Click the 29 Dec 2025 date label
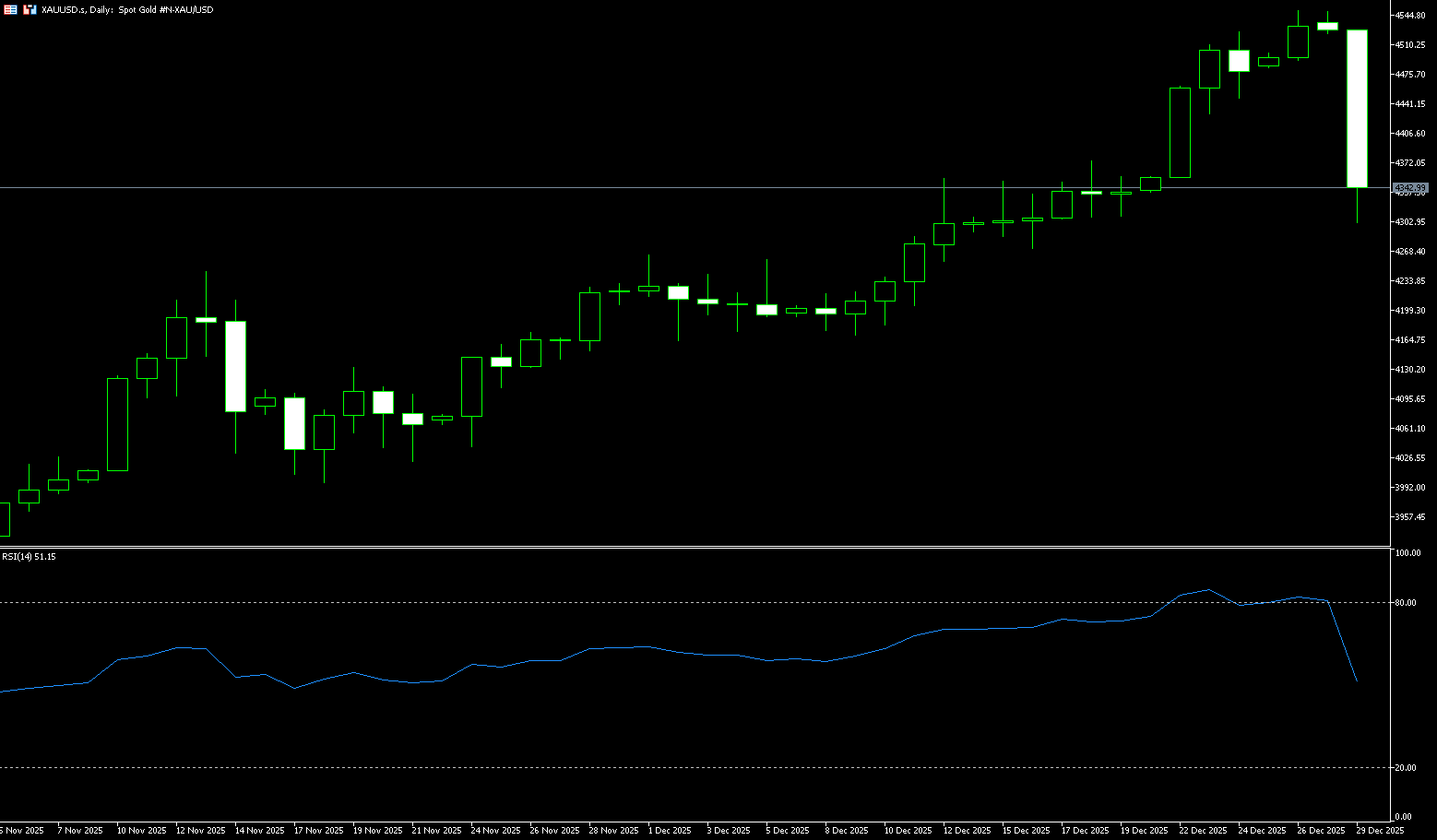The width and height of the screenshot is (1437, 840). (1380, 831)
